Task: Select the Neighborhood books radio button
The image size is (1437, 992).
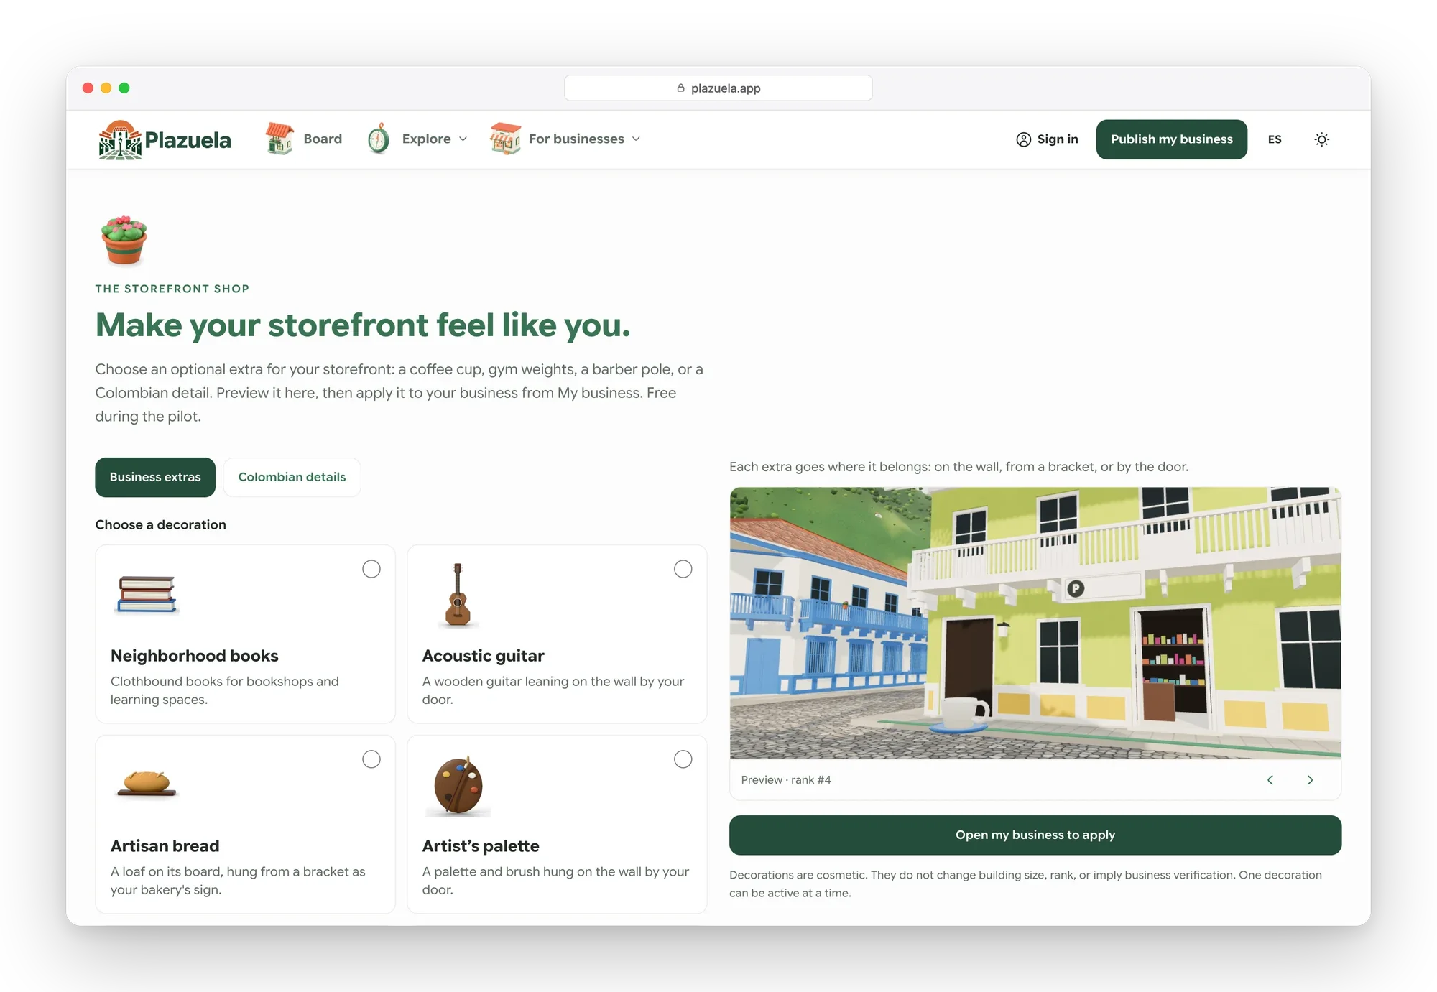Action: 371,569
